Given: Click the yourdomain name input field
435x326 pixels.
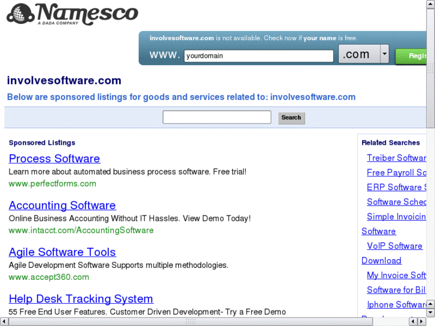Looking at the screenshot, I should (258, 56).
